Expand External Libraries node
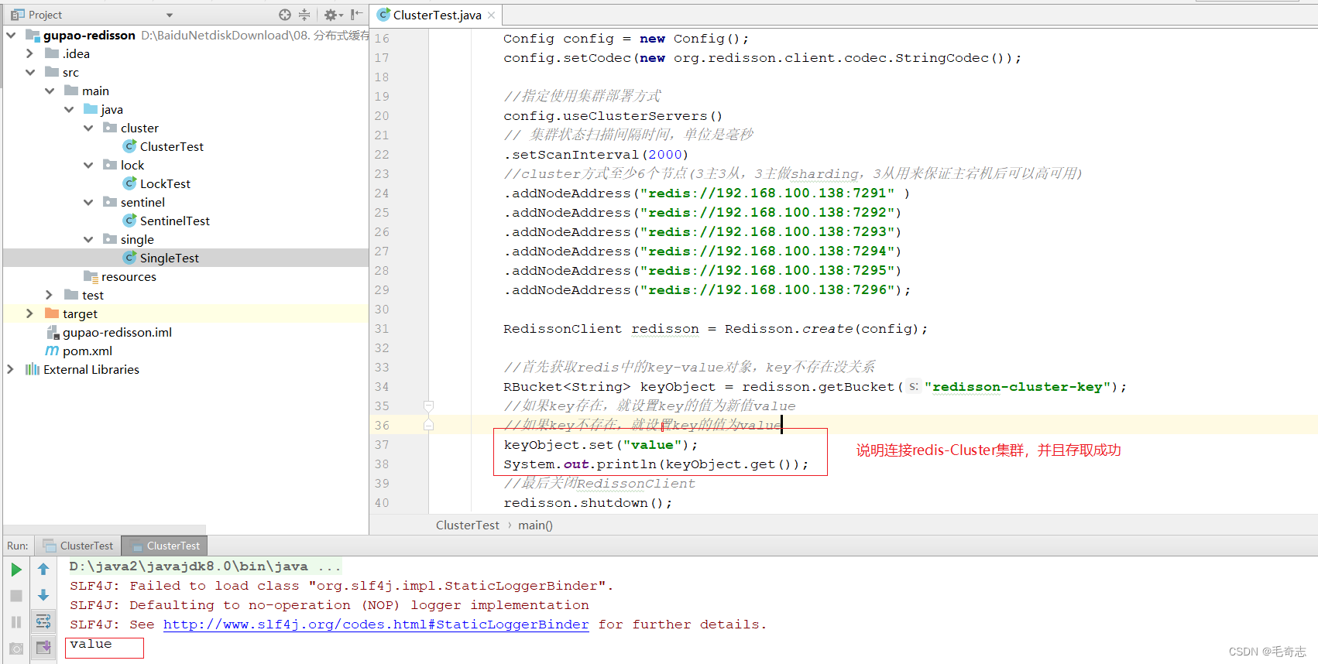This screenshot has height=664, width=1318. (x=11, y=369)
